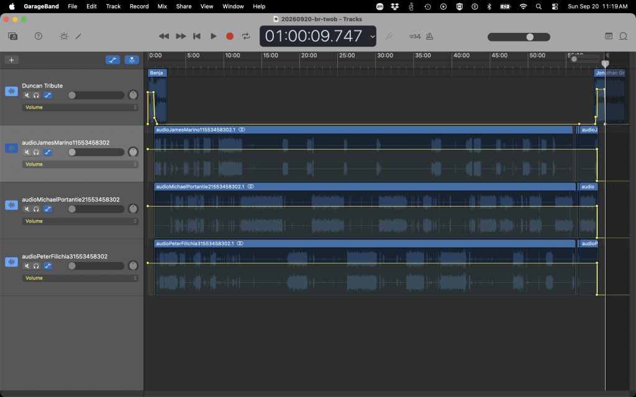Add a new track with plus button

point(12,60)
